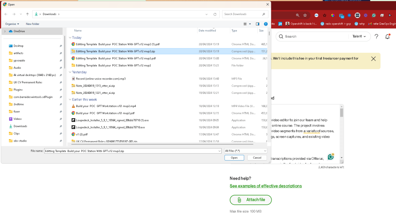Open the All Files type dropdown
This screenshot has height=223, width=396.
(x=246, y=151)
